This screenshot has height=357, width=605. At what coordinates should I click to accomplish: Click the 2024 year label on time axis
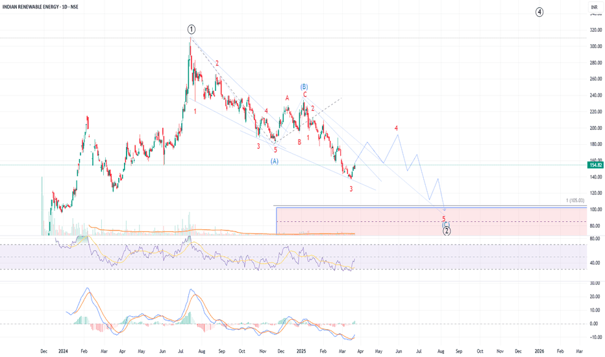63,351
